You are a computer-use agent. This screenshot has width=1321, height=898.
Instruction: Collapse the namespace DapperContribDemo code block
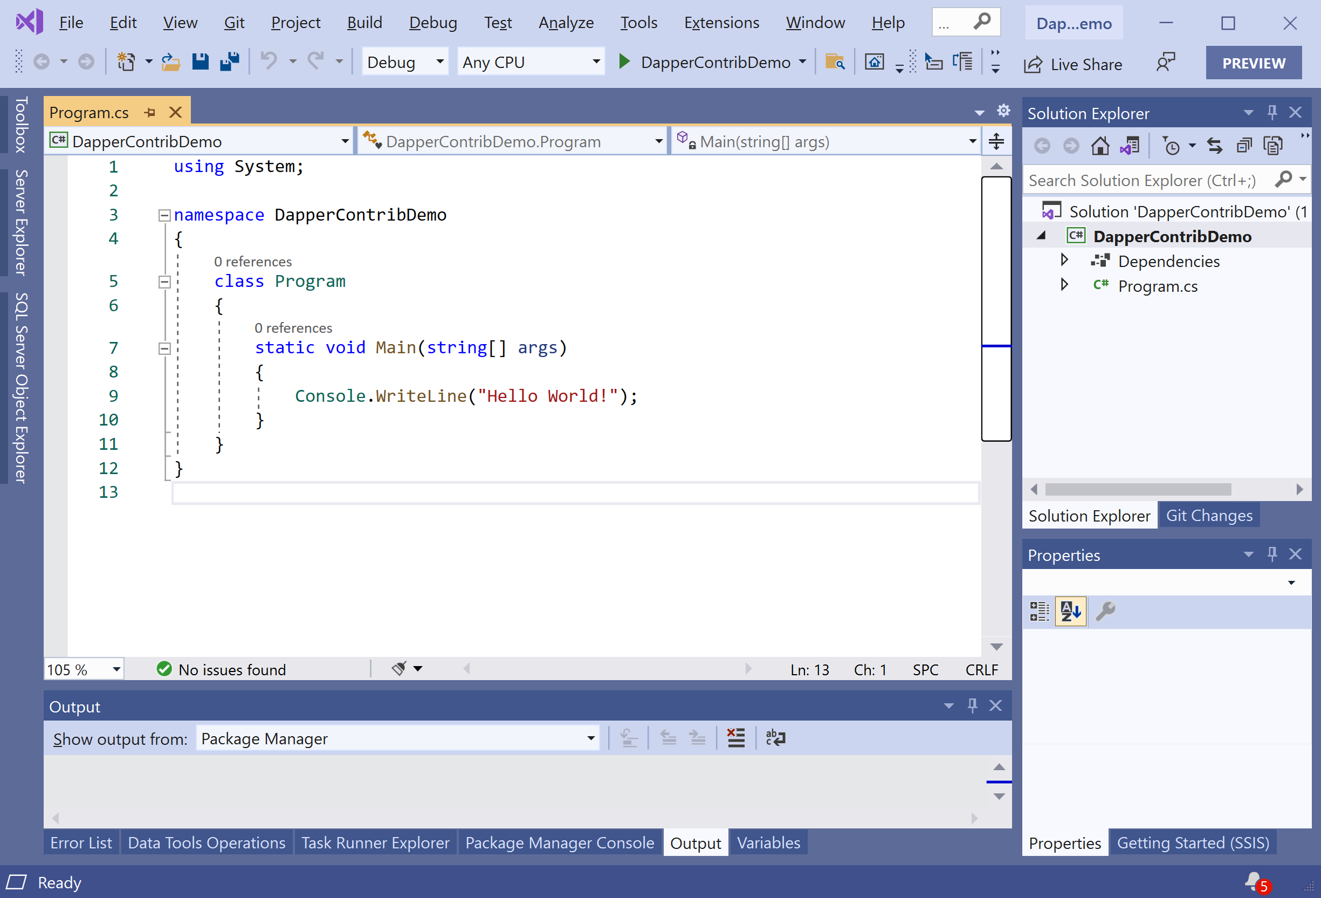pyautogui.click(x=164, y=215)
